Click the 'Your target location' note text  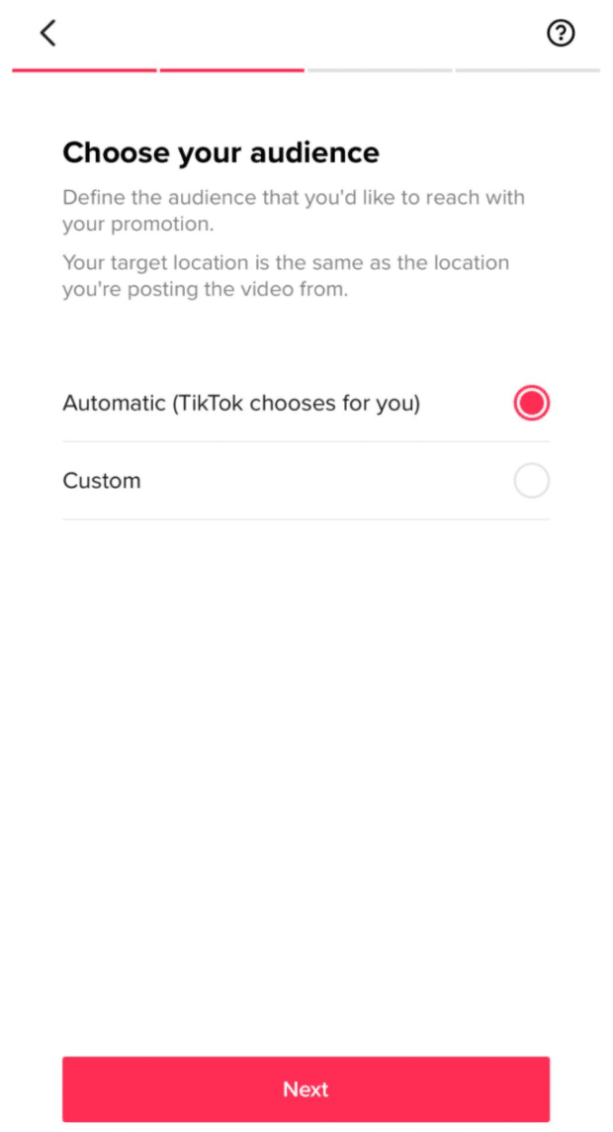click(286, 276)
